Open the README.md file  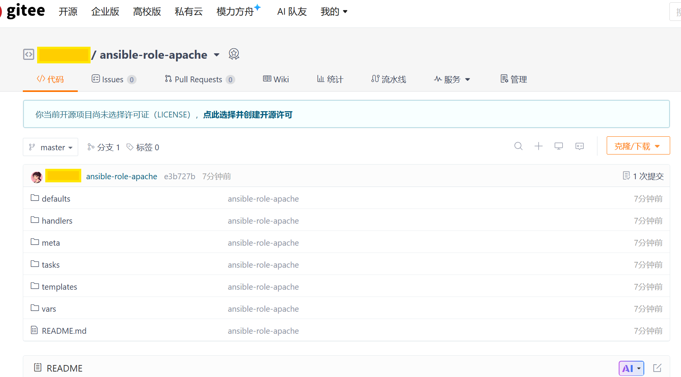click(64, 331)
